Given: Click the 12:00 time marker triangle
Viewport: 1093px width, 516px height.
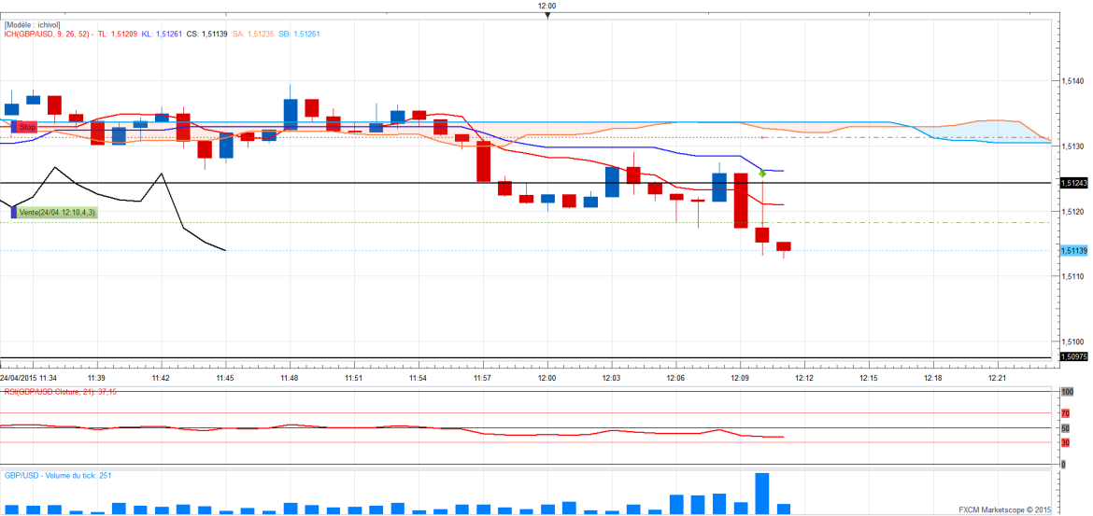Looking at the screenshot, I should (547, 14).
